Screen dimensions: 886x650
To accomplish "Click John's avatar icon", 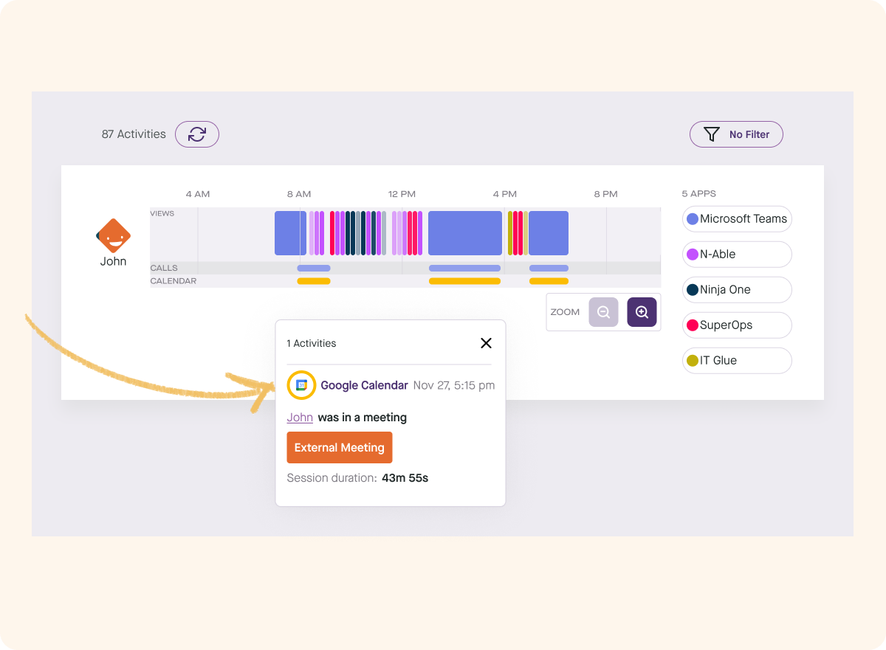I will click(x=113, y=236).
